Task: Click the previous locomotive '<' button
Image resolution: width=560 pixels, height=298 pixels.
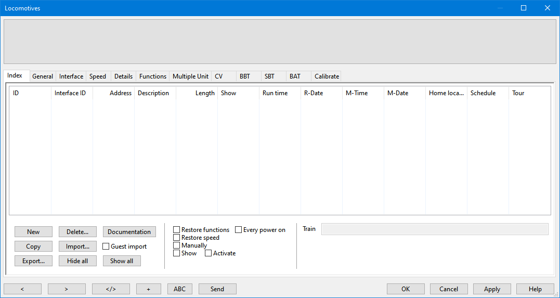Action: [x=22, y=289]
